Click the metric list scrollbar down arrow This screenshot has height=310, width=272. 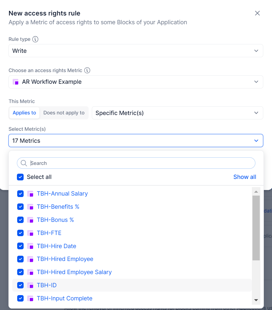point(256,300)
